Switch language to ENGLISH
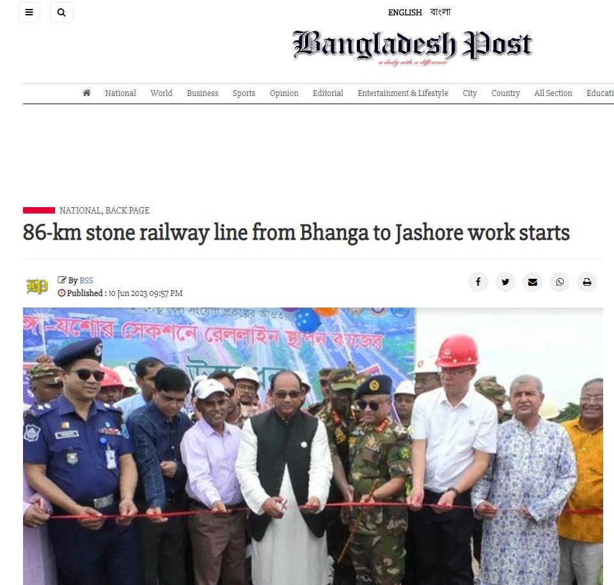The width and height of the screenshot is (614, 585). (405, 13)
